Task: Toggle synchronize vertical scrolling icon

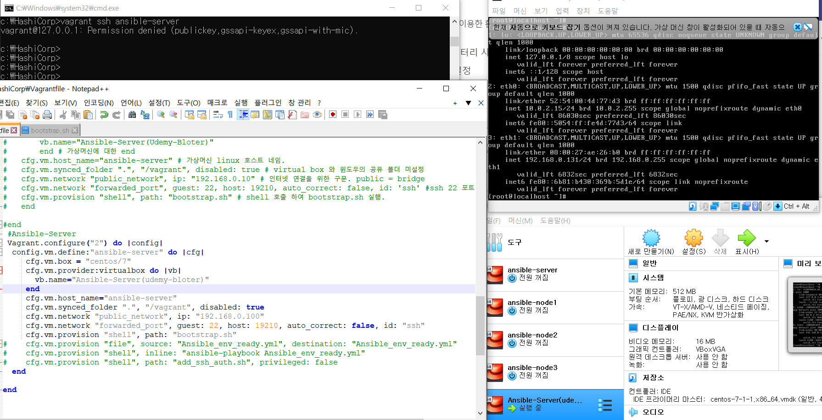Action: pos(189,115)
